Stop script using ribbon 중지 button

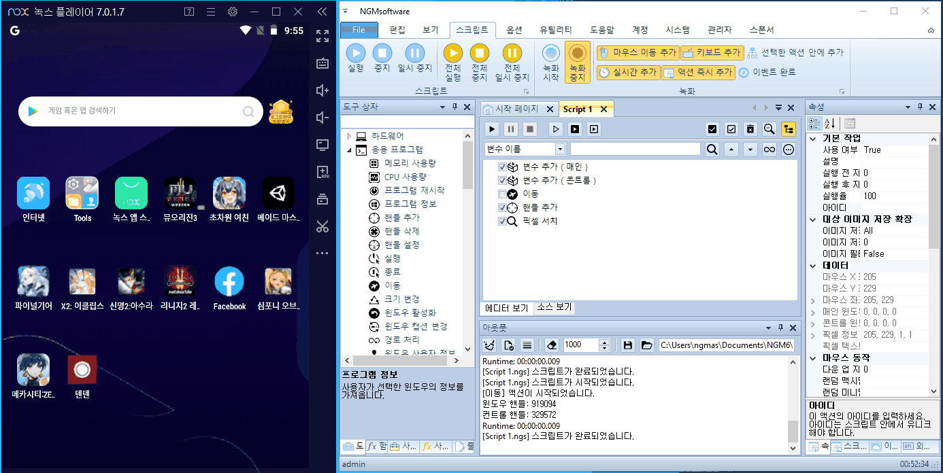tap(382, 58)
